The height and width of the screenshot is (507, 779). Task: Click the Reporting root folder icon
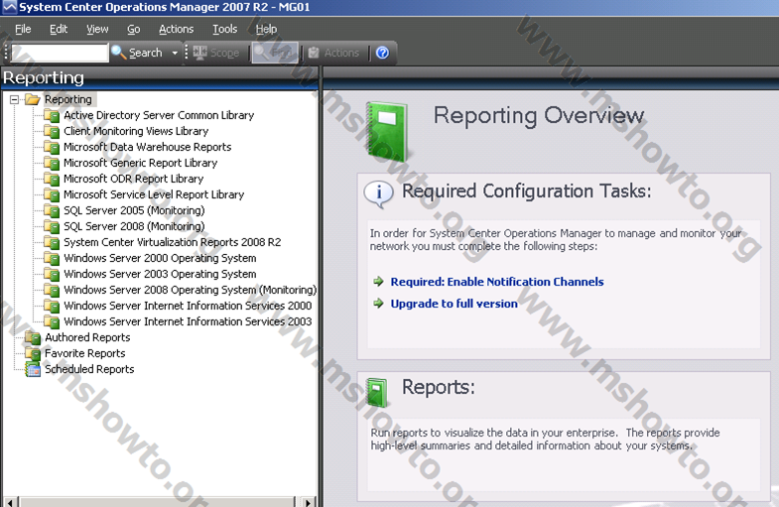pos(33,99)
